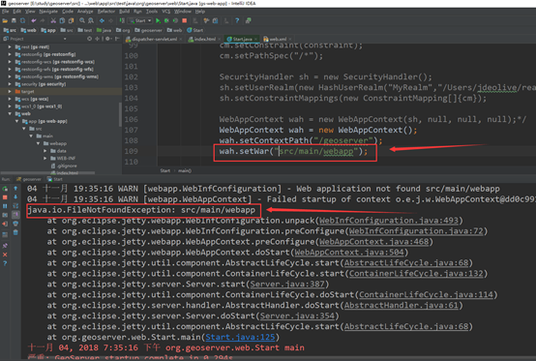Click the Open file toolbar icon
536x361 pixels.
pos(5,21)
